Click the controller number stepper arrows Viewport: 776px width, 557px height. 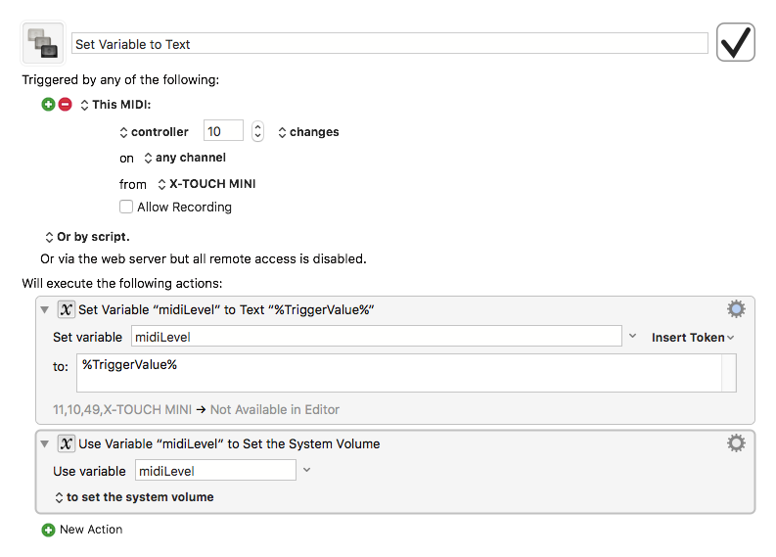pos(257,131)
